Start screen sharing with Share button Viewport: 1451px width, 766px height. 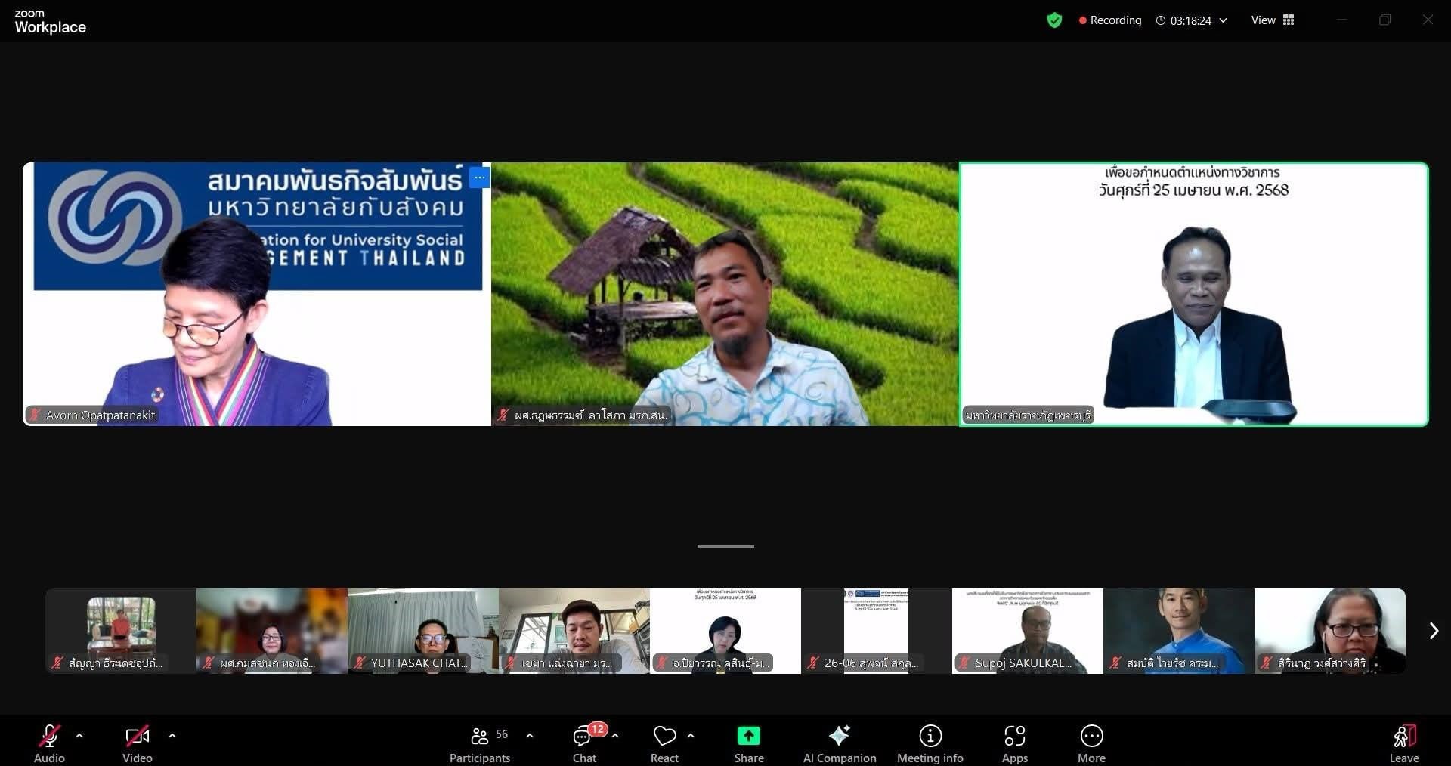tap(748, 743)
